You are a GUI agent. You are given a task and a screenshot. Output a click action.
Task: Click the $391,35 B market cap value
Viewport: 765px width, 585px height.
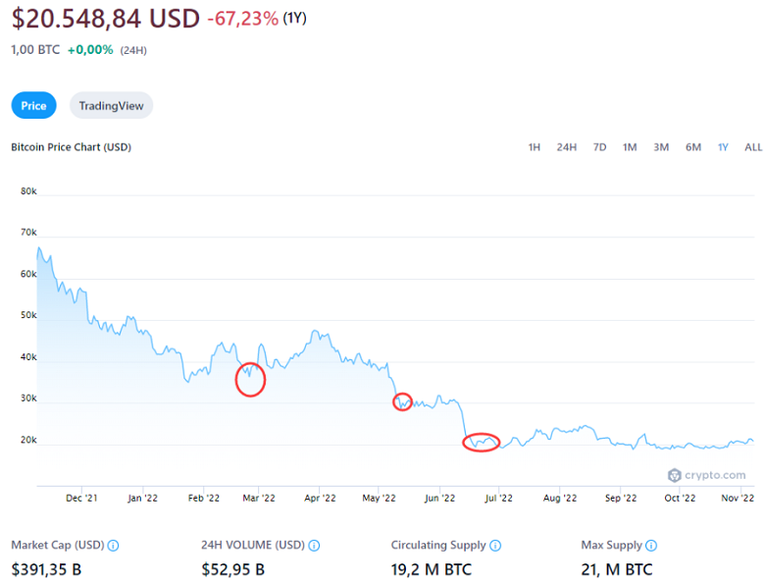click(46, 569)
